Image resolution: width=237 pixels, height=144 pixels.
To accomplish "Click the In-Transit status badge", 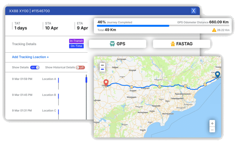I will point(76,41).
